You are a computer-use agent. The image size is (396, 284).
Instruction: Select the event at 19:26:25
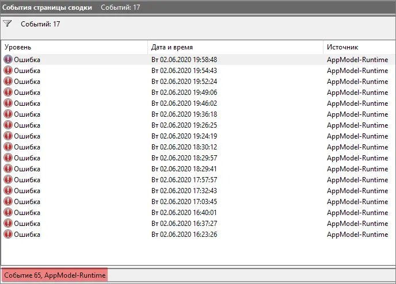coord(184,125)
